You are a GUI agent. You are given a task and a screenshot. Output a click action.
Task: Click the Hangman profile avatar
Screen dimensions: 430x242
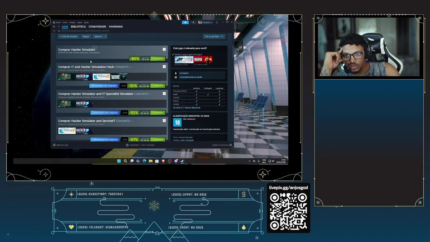point(200,23)
